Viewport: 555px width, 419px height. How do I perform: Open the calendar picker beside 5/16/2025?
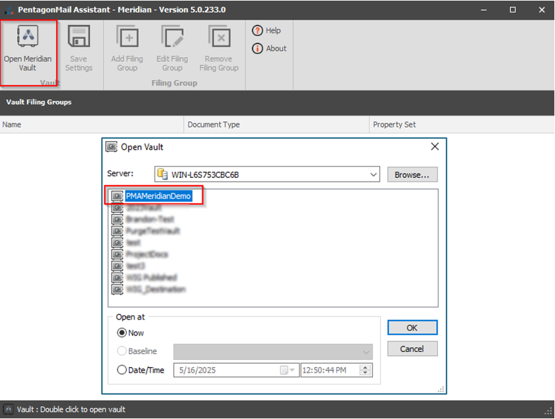tap(288, 370)
